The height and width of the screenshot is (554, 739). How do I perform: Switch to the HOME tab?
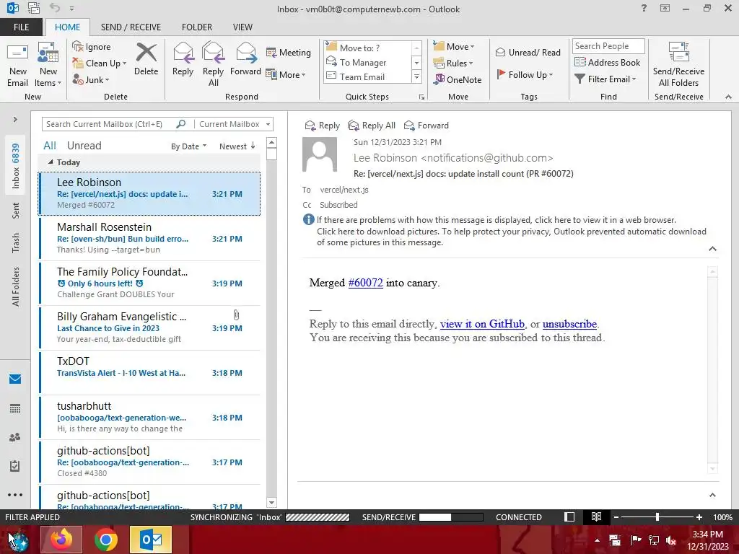pyautogui.click(x=67, y=27)
